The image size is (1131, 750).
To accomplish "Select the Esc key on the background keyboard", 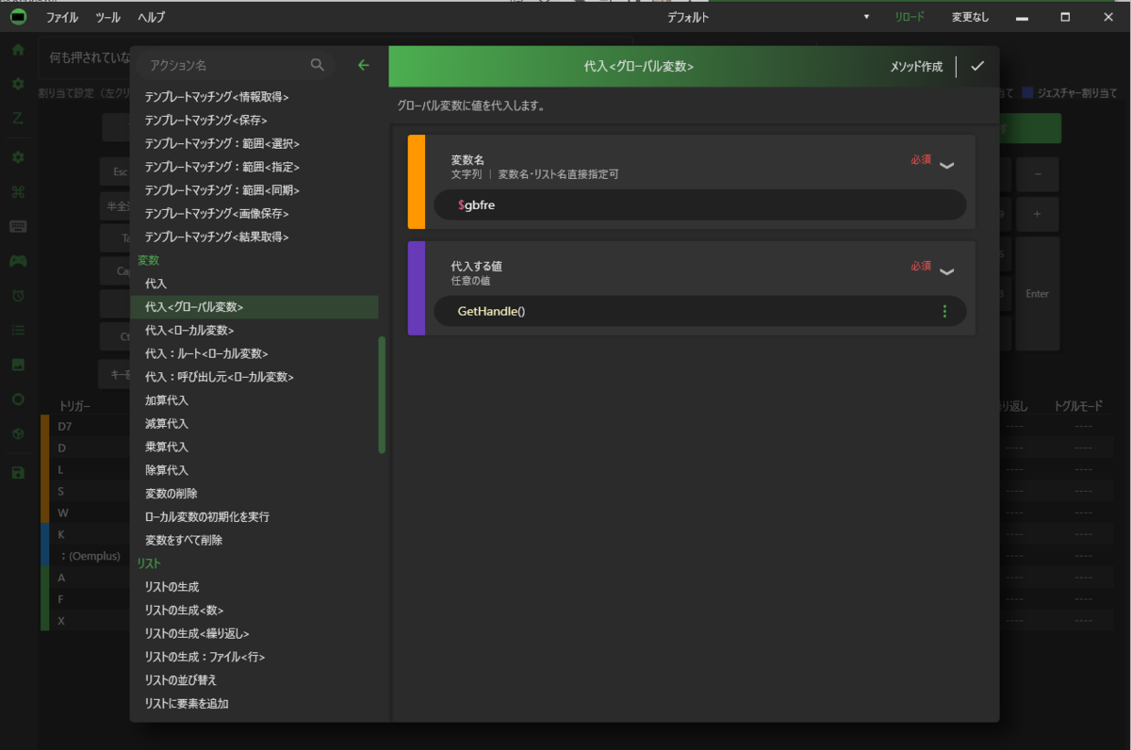I will tap(115, 172).
